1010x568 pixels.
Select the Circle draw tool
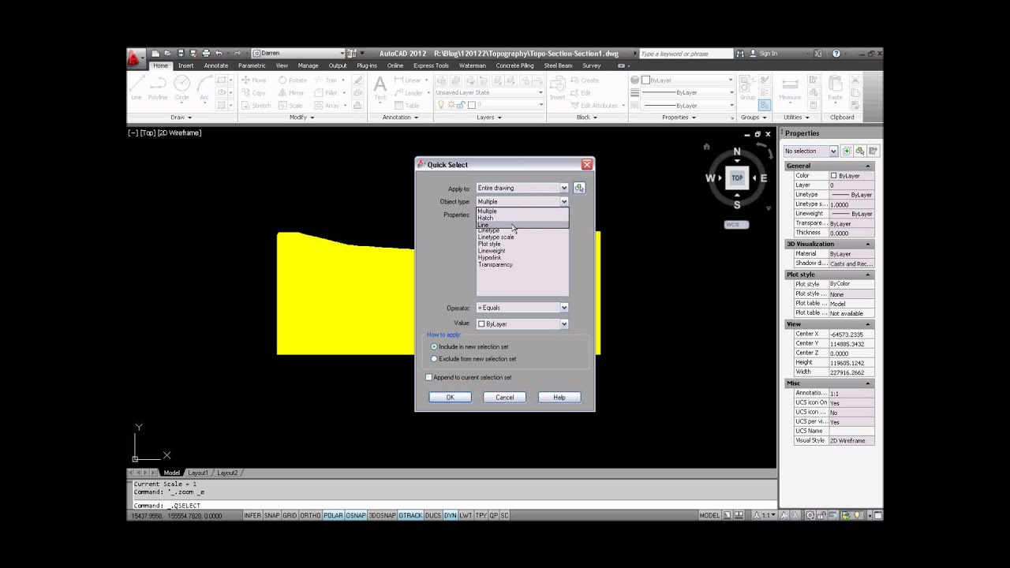click(182, 88)
